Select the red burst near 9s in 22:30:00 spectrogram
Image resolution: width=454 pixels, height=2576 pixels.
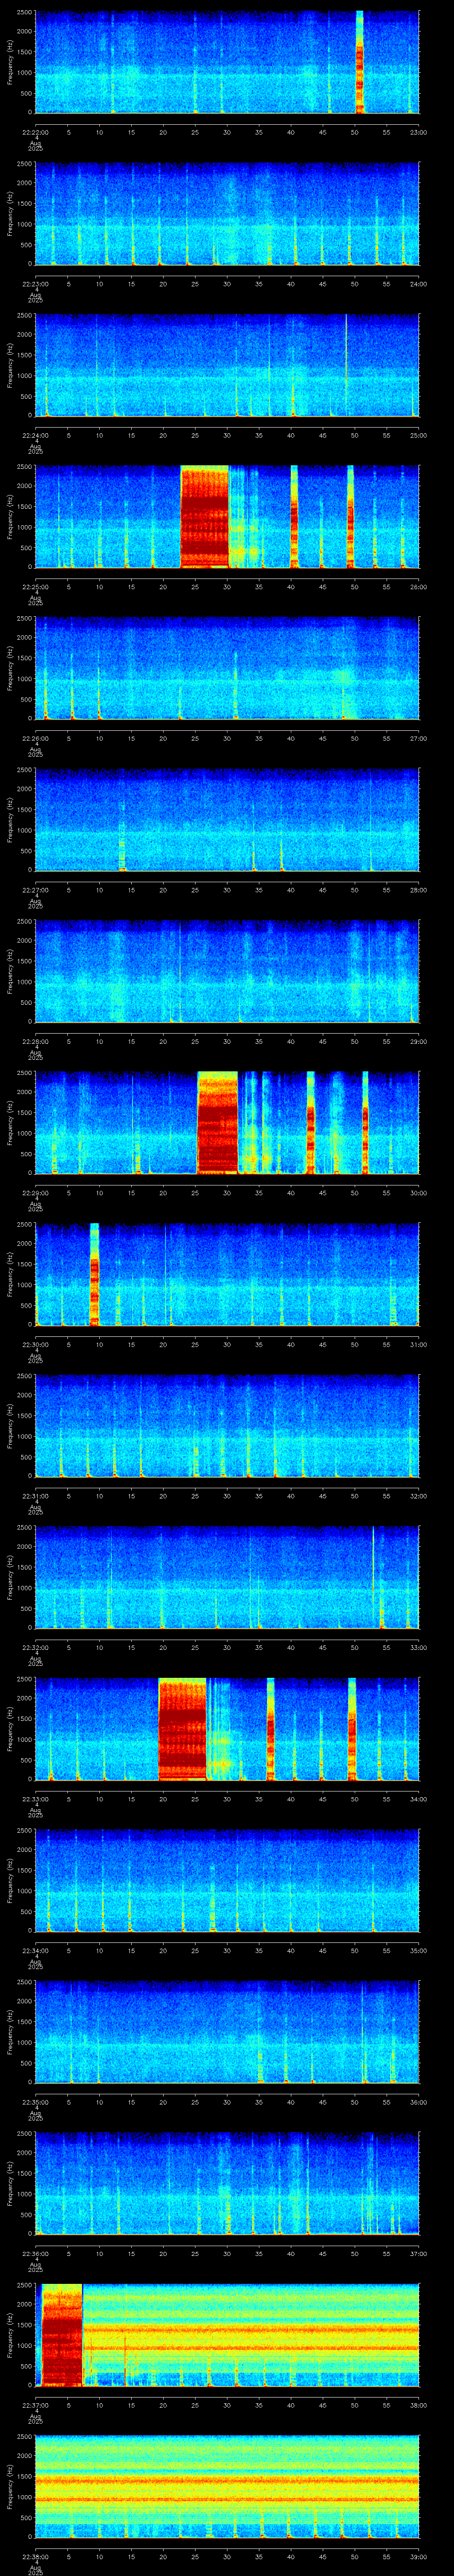click(95, 1274)
